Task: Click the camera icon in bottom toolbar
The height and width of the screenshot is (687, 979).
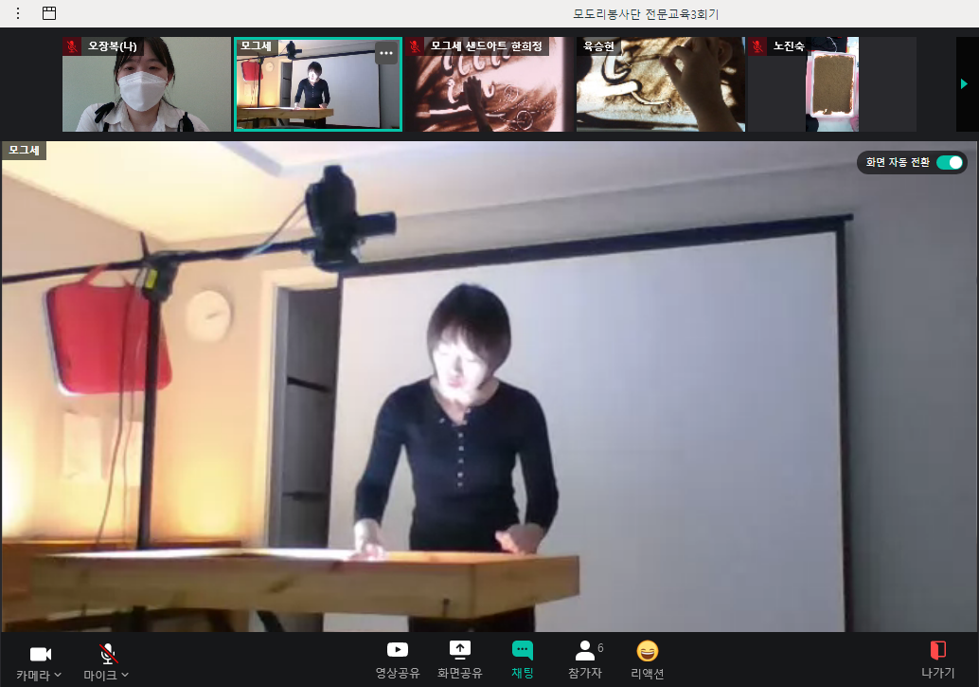Action: coord(41,654)
